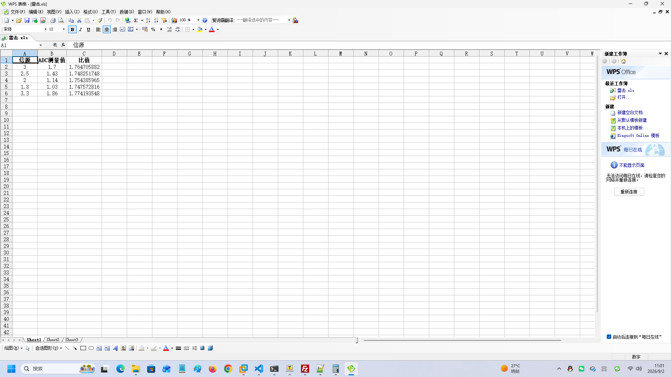Click the 重新连接 button
671x377 pixels.
coord(629,192)
